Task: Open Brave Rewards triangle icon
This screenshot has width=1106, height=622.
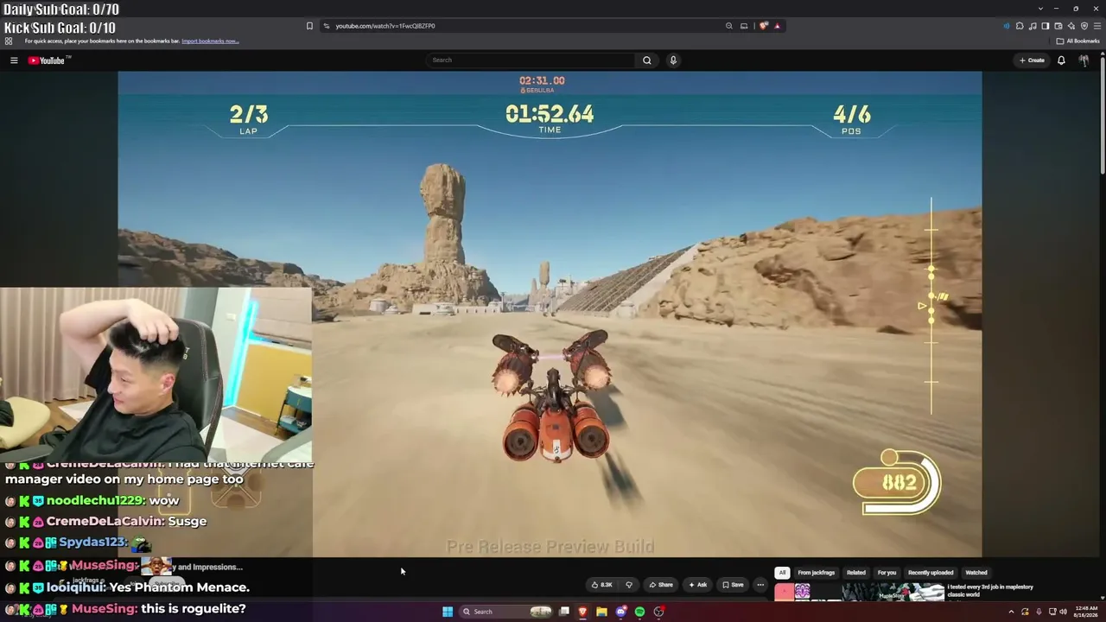Action: click(777, 26)
